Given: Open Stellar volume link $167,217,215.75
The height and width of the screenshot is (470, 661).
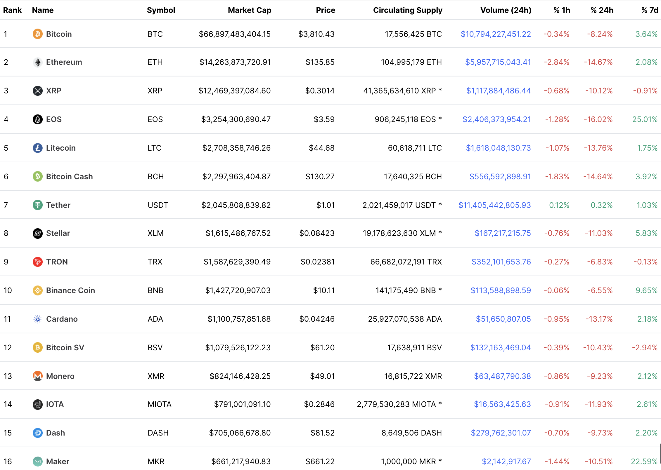Looking at the screenshot, I should tap(503, 233).
